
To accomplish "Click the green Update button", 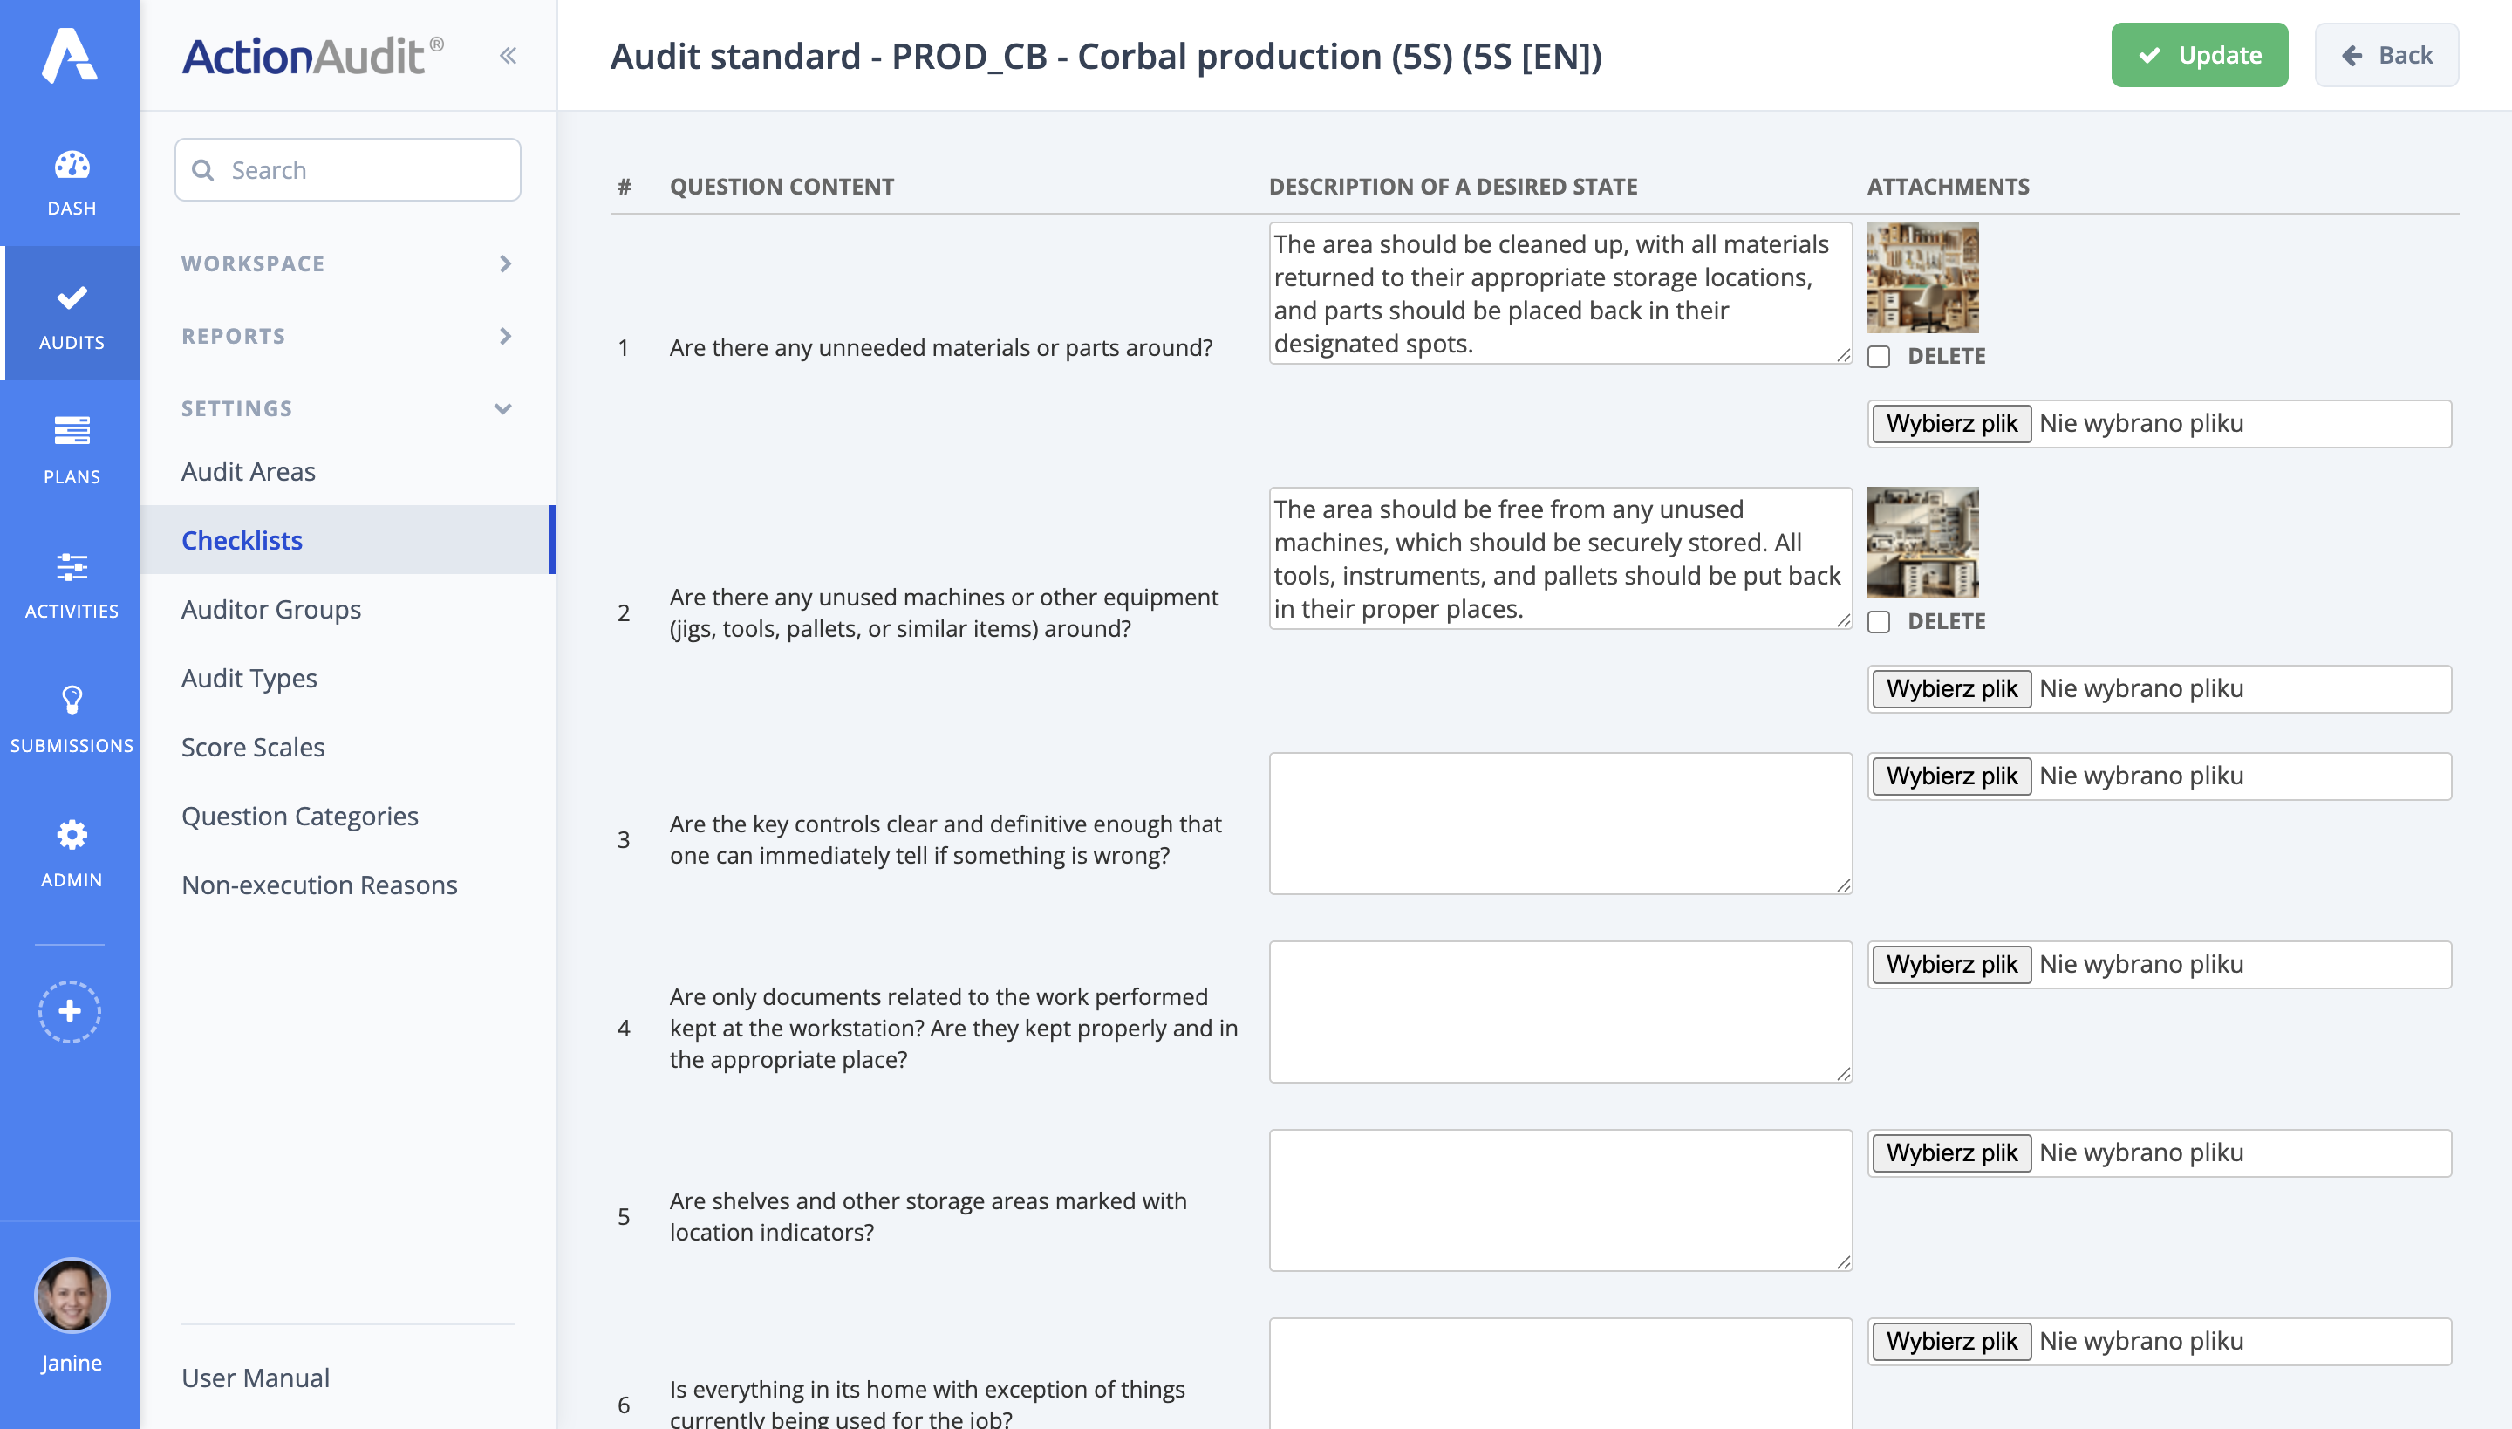I will pos(2200,55).
